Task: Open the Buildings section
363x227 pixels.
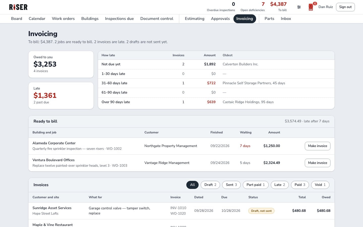Action: (90, 19)
